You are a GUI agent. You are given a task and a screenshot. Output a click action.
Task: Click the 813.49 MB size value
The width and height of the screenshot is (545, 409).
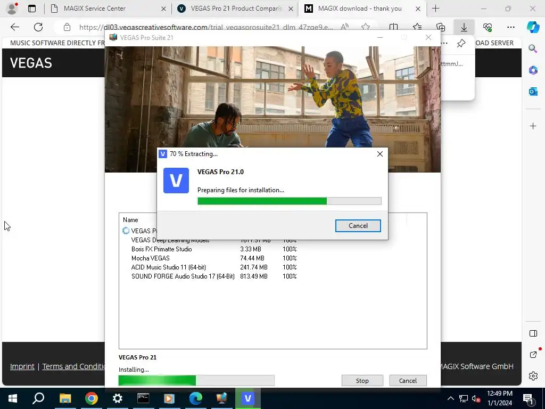tap(254, 276)
